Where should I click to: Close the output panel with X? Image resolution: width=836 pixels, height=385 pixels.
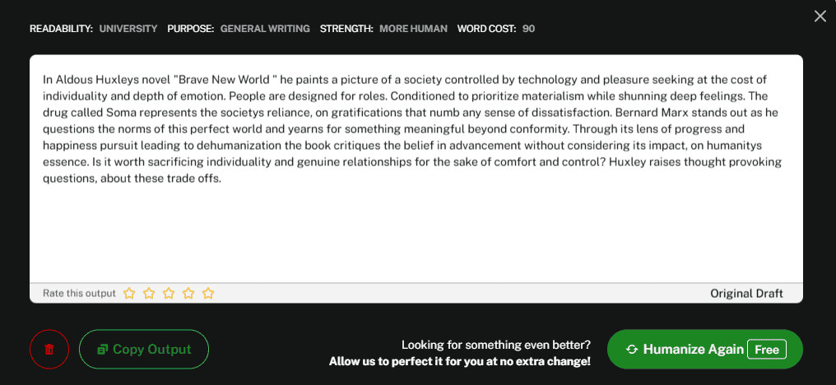(x=820, y=16)
